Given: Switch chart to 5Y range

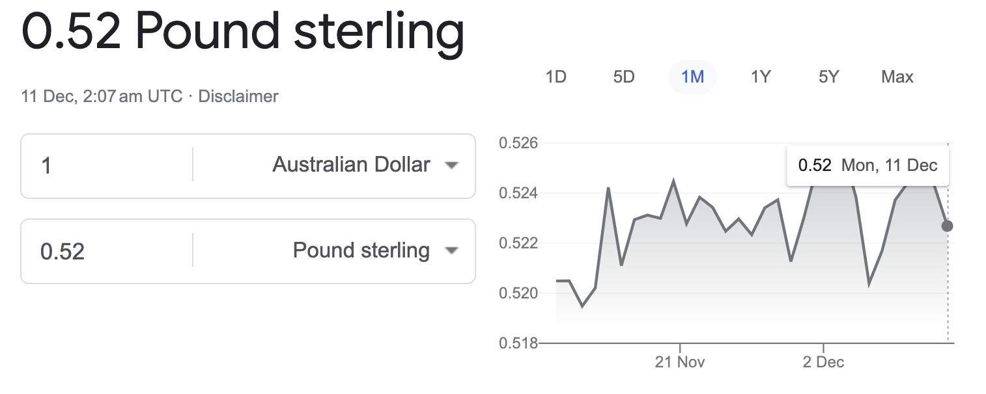Looking at the screenshot, I should click(x=829, y=77).
